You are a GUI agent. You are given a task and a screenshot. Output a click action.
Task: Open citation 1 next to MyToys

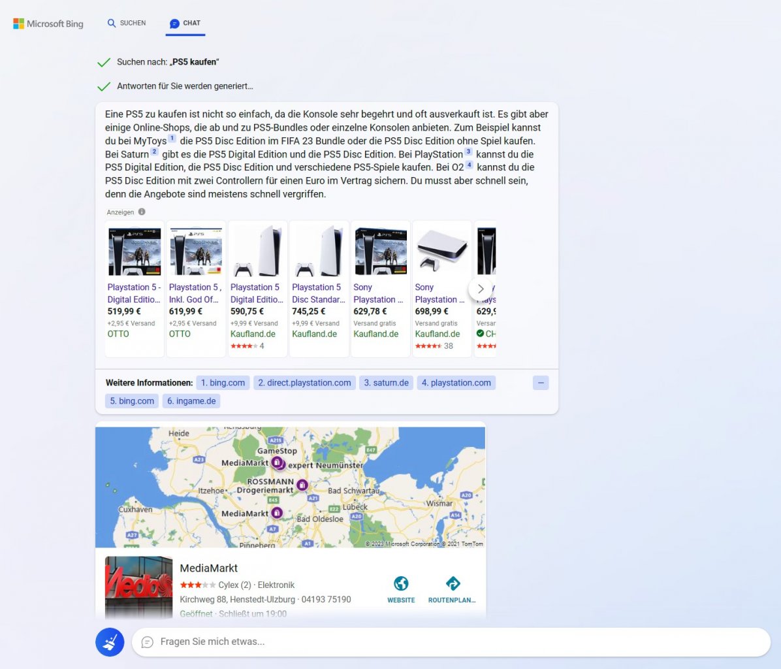point(172,139)
